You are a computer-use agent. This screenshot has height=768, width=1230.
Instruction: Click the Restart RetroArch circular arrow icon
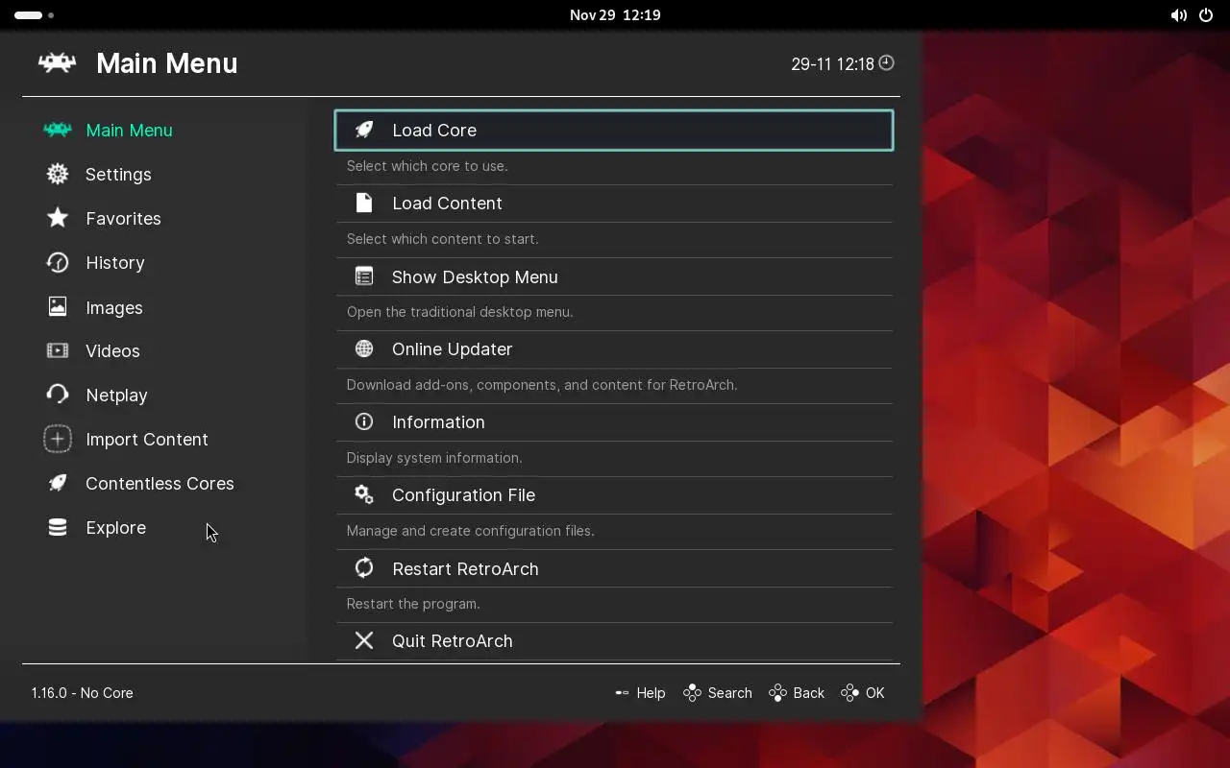pyautogui.click(x=364, y=568)
